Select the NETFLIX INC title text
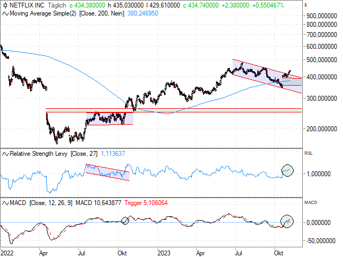 (27, 5)
